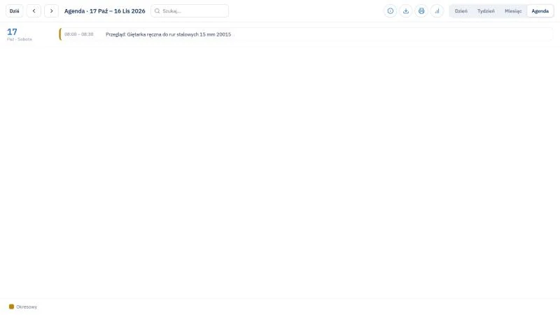Click the magnifier icon in search box
This screenshot has height=315, width=560.
(157, 11)
